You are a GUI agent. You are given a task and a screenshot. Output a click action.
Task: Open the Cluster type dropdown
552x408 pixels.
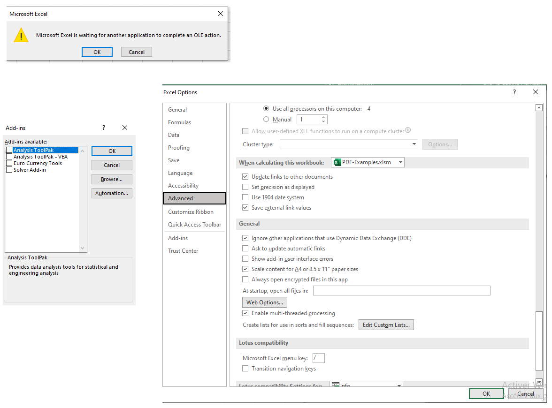[x=414, y=144]
